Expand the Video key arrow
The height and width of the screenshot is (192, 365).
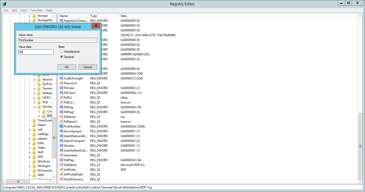coord(30,148)
